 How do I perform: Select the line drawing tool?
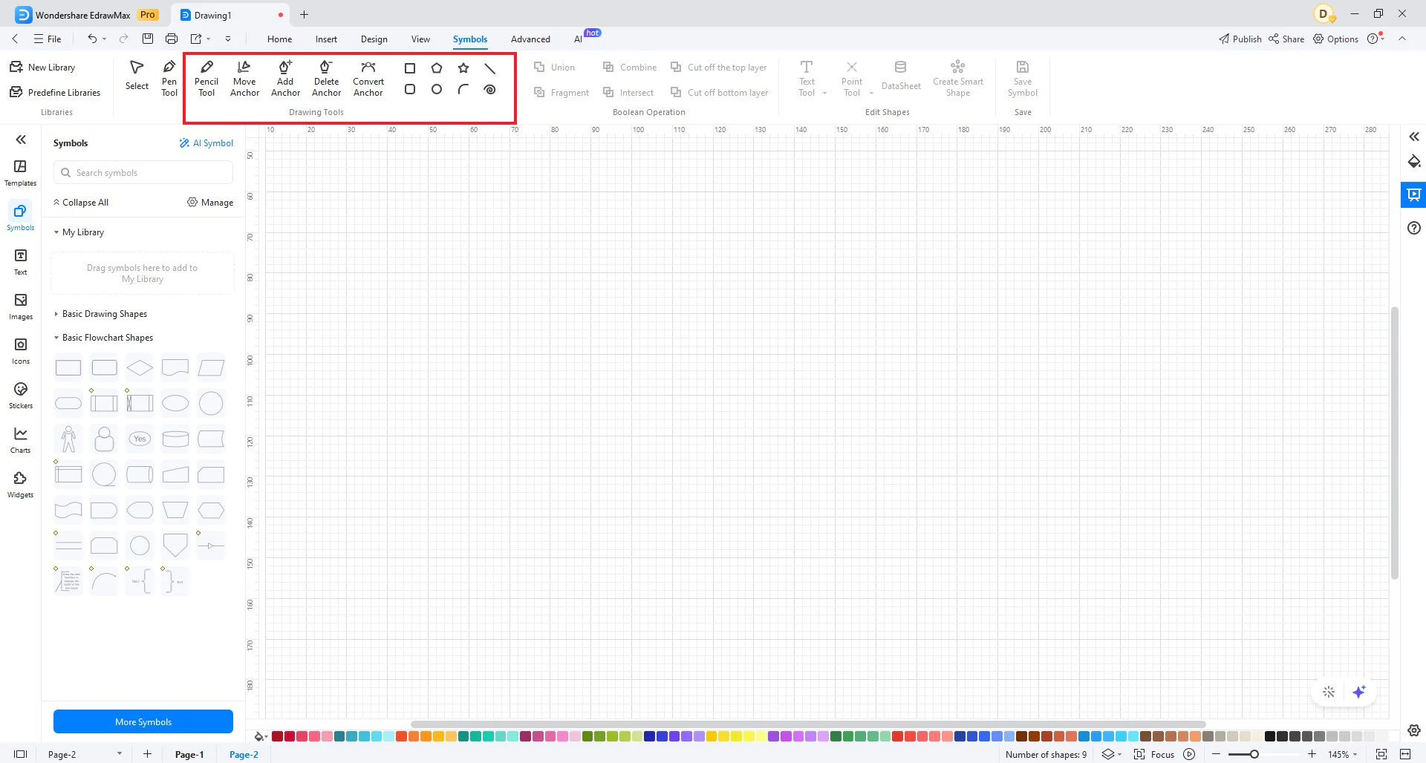[x=490, y=68]
